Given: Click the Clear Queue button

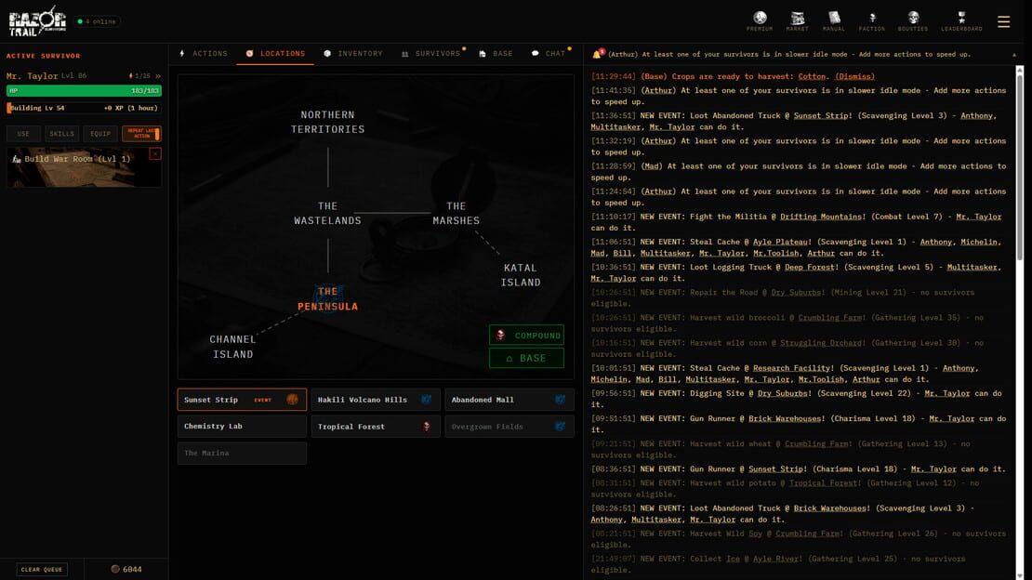Looking at the screenshot, I should [42, 570].
